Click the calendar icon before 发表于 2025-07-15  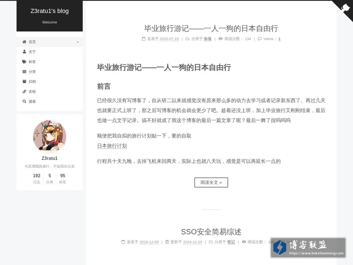click(144, 39)
